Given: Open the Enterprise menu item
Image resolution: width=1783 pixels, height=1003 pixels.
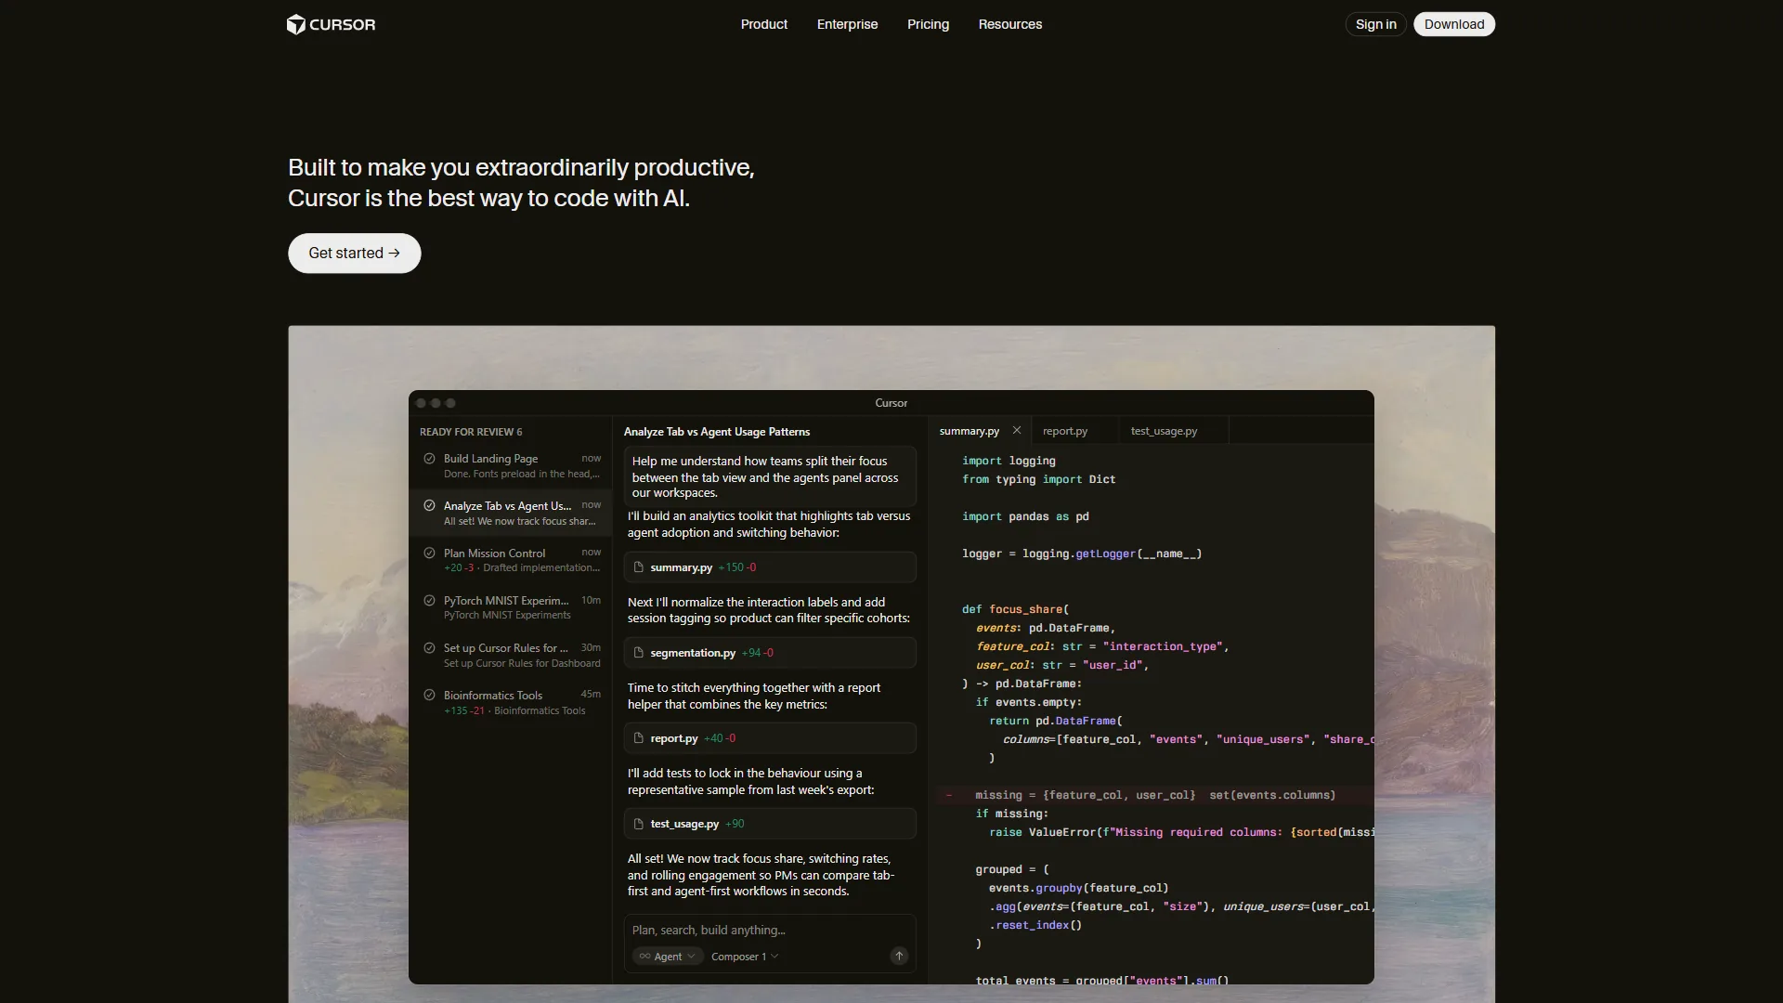Looking at the screenshot, I should (x=847, y=24).
